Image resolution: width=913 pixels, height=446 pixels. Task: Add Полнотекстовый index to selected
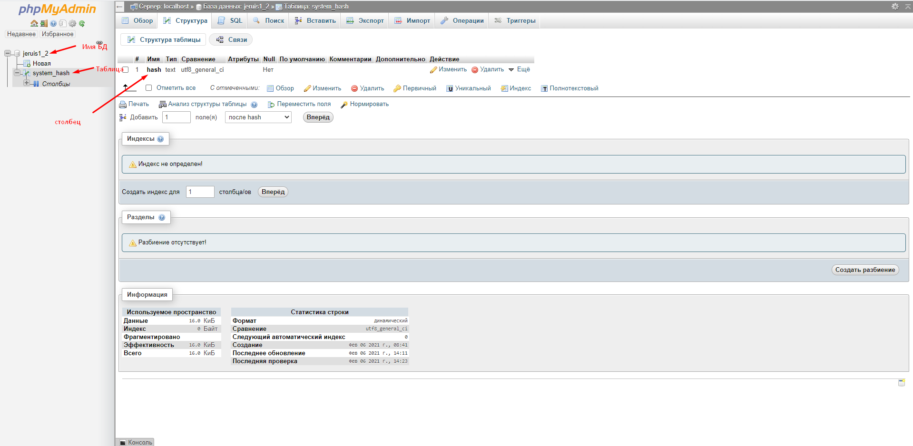[x=569, y=88]
